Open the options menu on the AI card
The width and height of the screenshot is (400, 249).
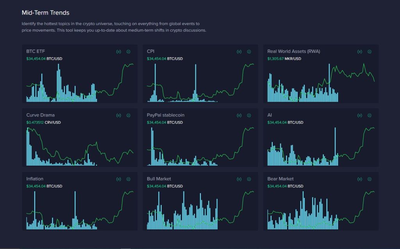pos(369,115)
